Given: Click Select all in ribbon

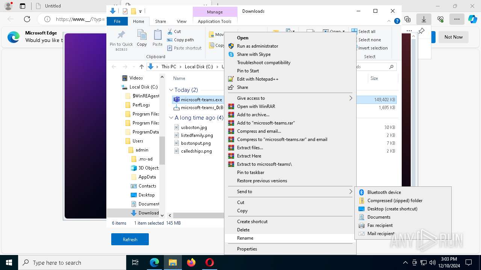Looking at the screenshot, I should 363,31.
